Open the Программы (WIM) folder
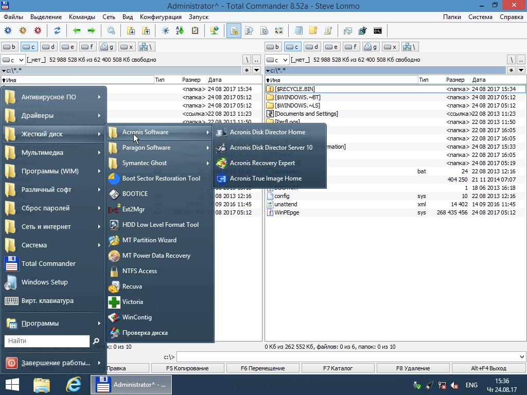Screen dimensions: 527x395 (54, 171)
